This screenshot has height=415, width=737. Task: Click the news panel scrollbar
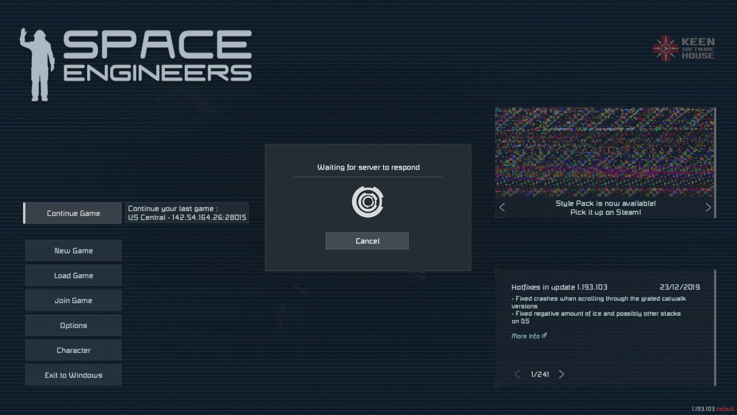(x=715, y=327)
